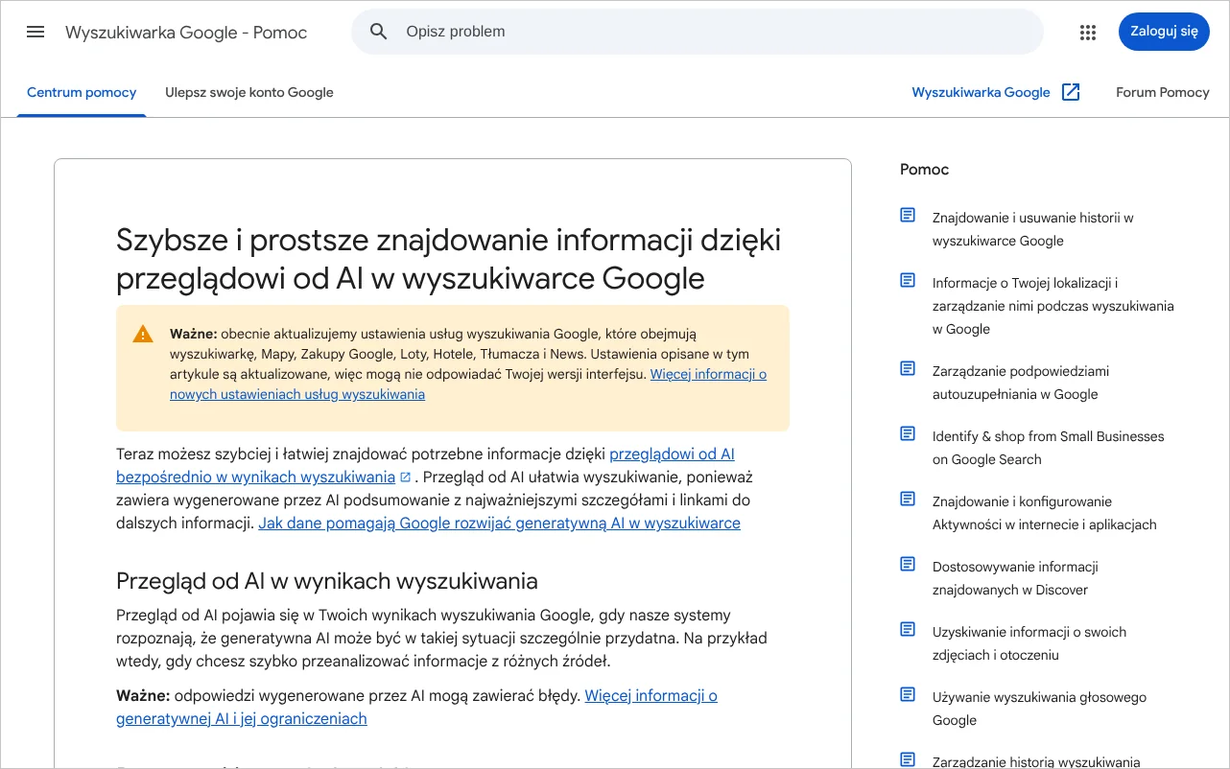Click the warning triangle icon in notice
The height and width of the screenshot is (769, 1230).
(143, 334)
